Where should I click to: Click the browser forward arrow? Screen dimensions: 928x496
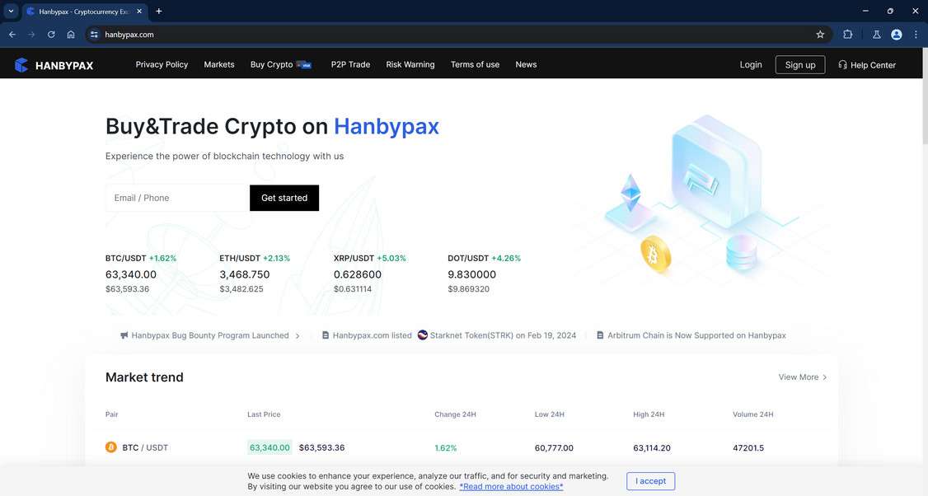click(x=31, y=35)
